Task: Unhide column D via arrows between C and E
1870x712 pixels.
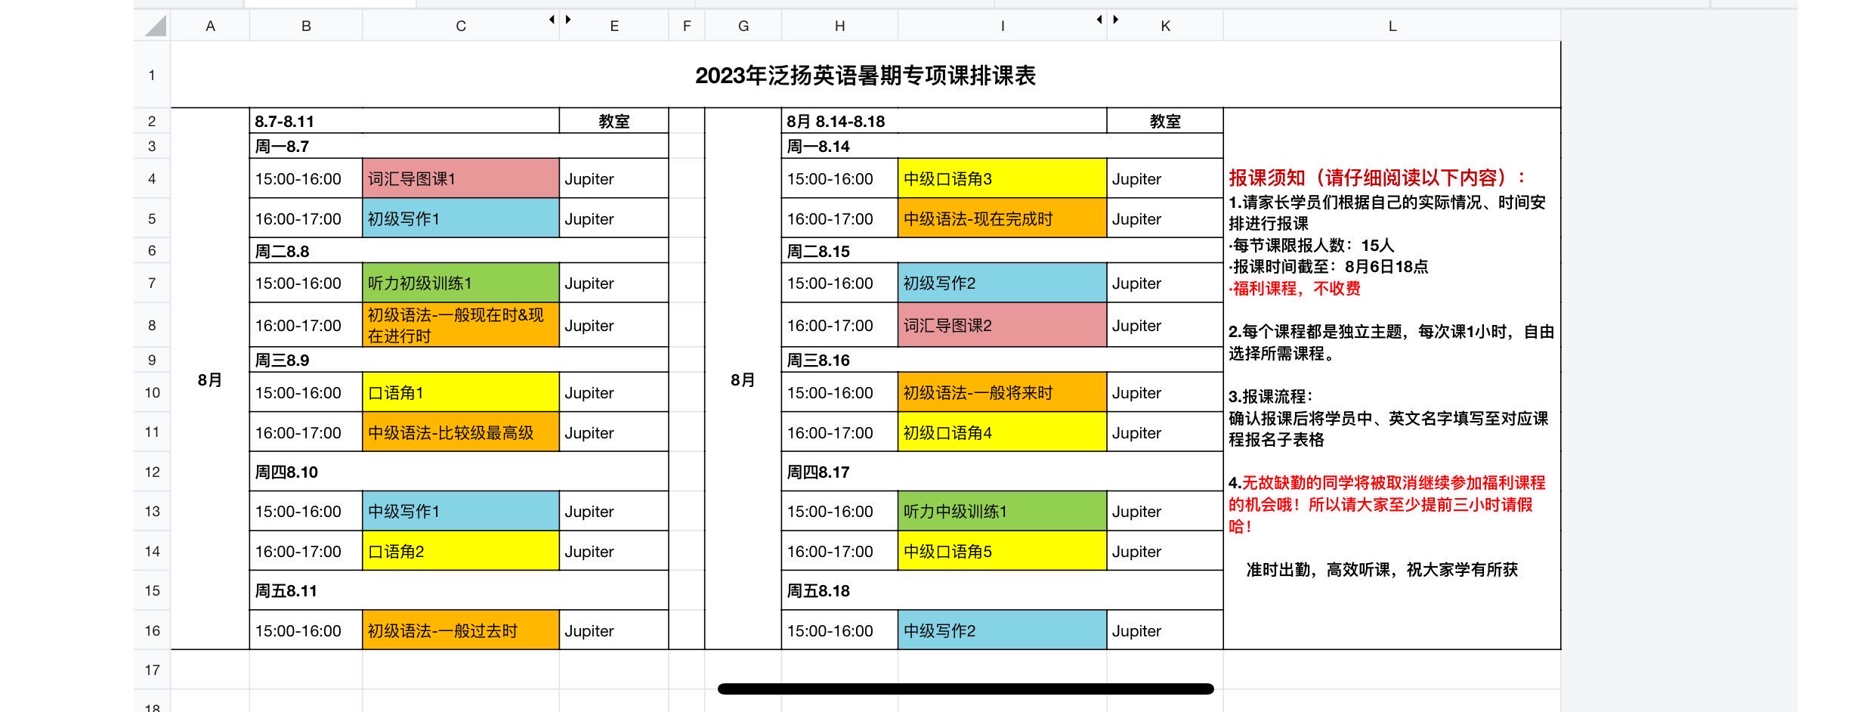Action: pos(560,20)
